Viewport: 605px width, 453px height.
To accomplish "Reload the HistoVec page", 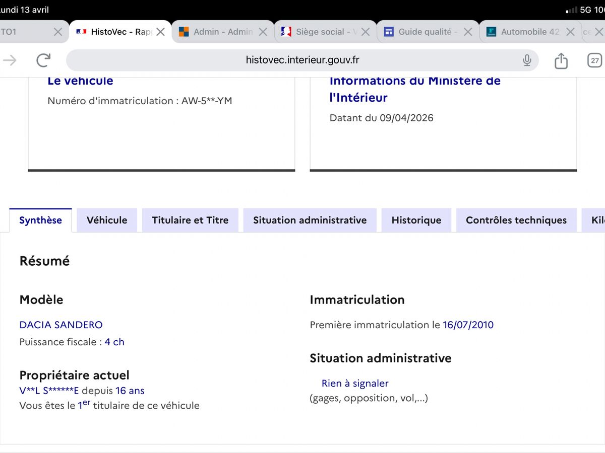I will pos(43,60).
